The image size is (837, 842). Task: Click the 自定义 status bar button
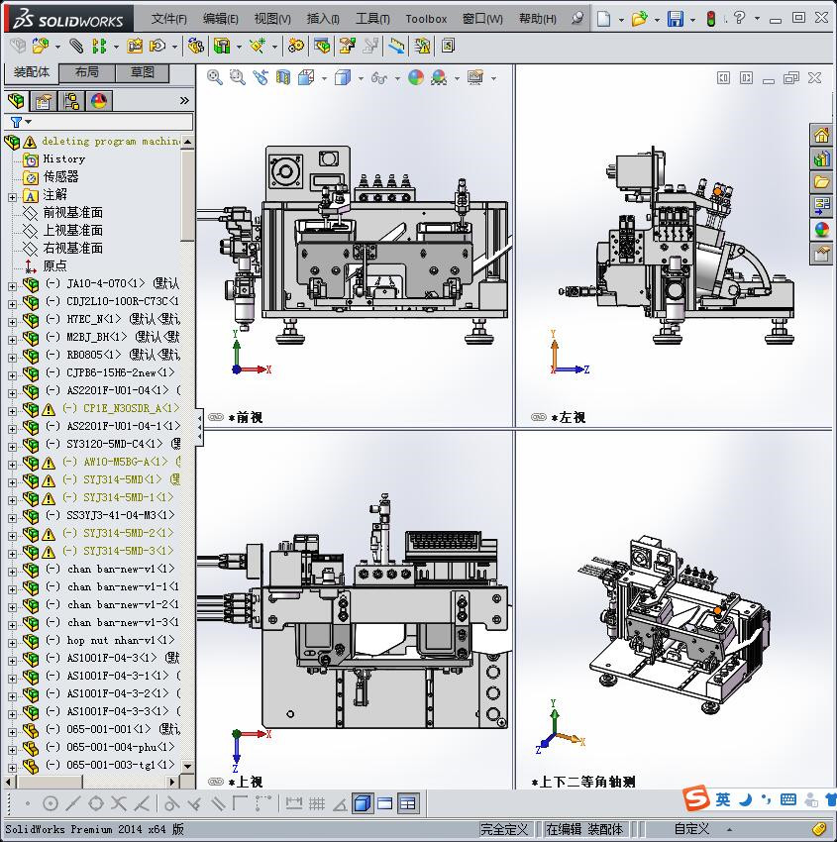click(x=692, y=829)
